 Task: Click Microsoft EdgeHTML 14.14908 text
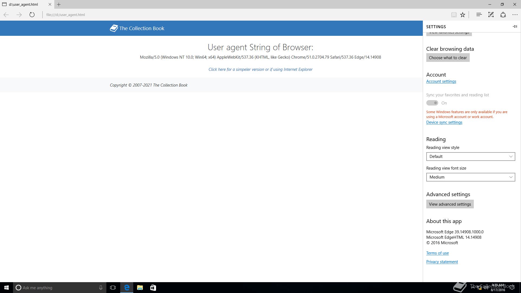click(x=454, y=237)
